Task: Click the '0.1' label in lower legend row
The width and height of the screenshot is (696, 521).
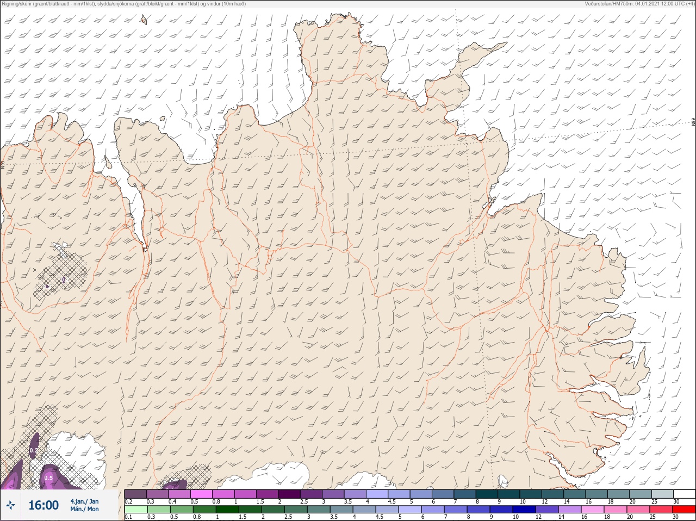Action: point(128,517)
